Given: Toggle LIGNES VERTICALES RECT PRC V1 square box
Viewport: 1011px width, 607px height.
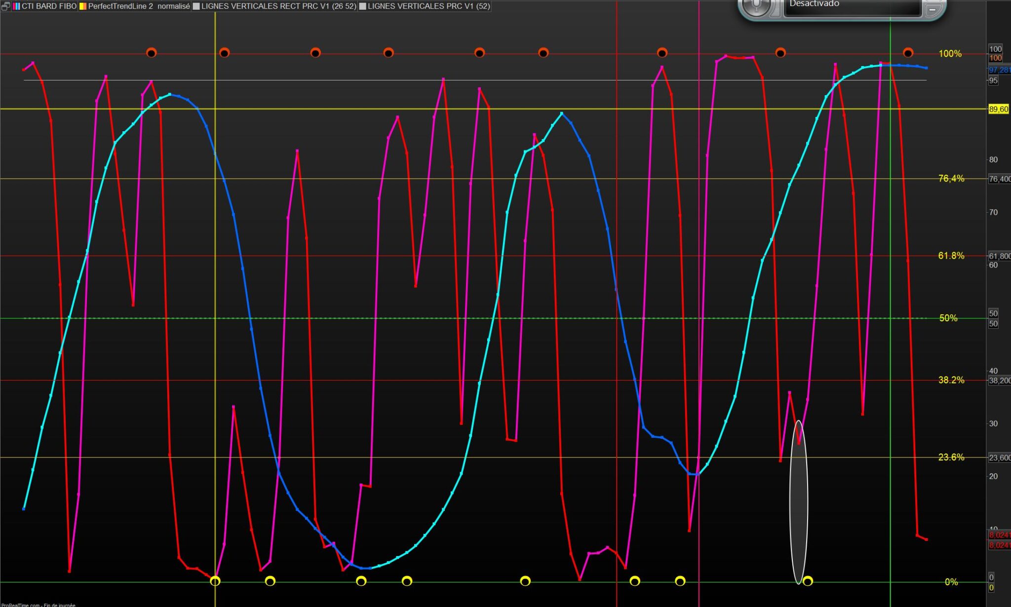Looking at the screenshot, I should click(196, 6).
